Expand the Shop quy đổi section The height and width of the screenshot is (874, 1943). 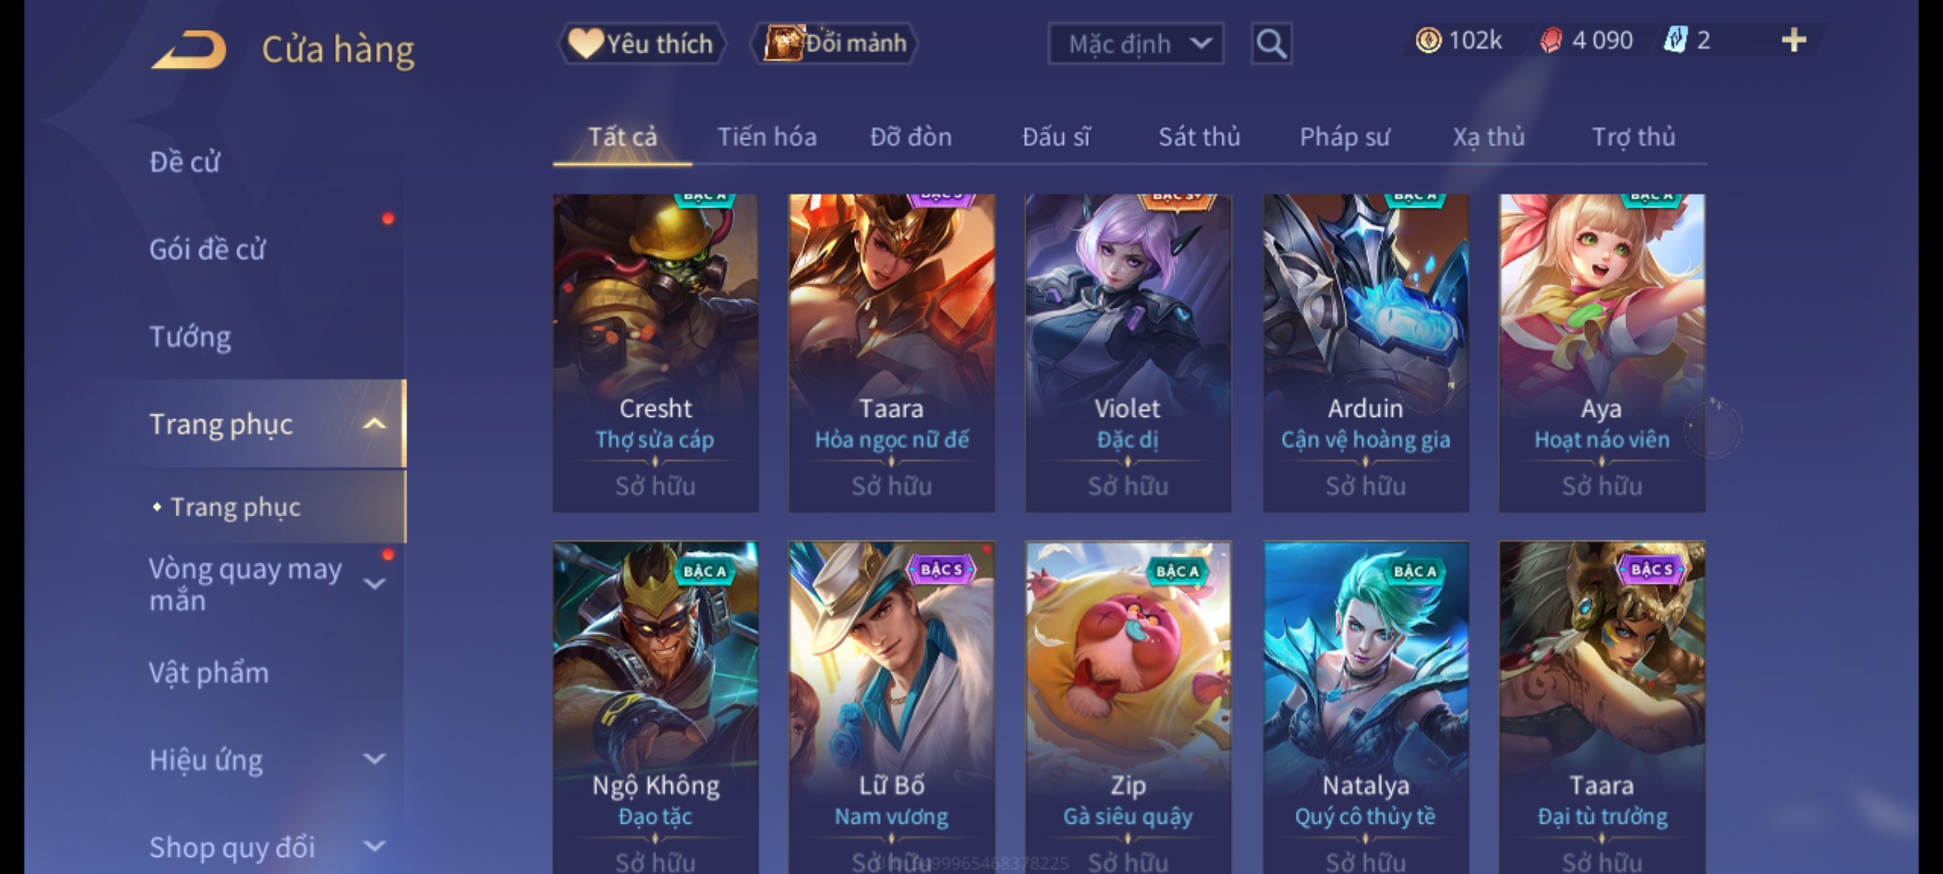pyautogui.click(x=374, y=846)
